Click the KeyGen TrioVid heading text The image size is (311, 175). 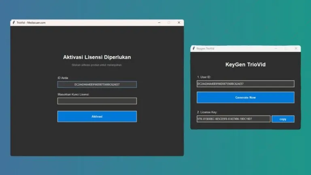click(x=245, y=64)
